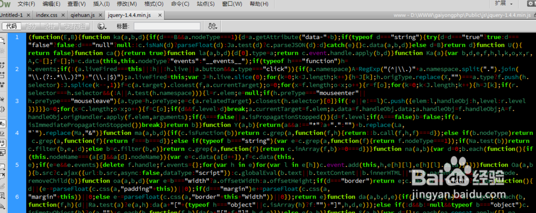Open the preview-in-browser globe dropdown
This screenshot has width=536, height=213.
[x=102, y=26]
